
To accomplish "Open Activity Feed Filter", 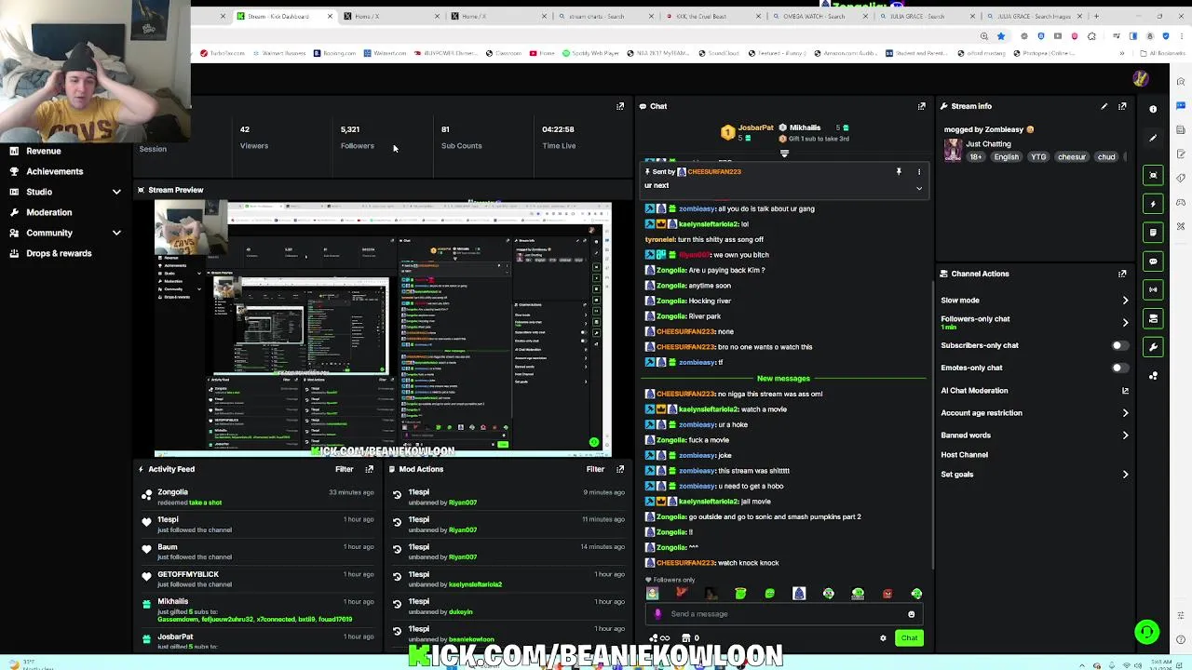I will coord(344,469).
